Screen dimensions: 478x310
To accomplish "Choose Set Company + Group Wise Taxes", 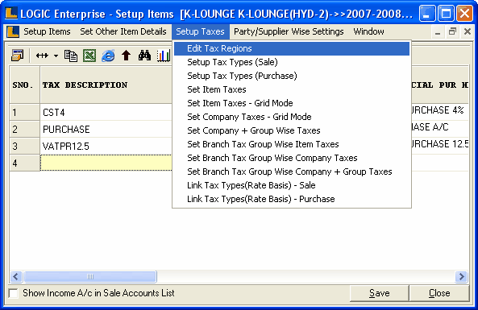I will coord(292,130).
